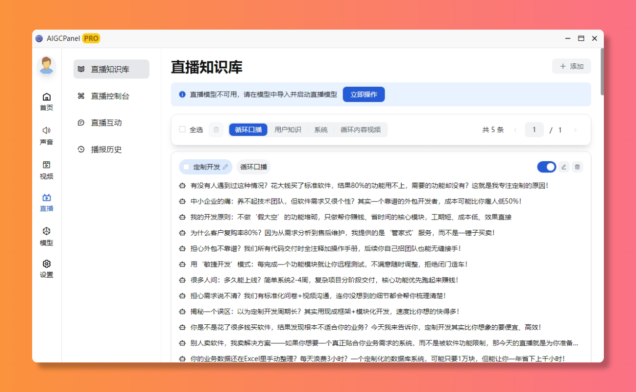Click the pencil edit icon beside the toggle

(564, 167)
